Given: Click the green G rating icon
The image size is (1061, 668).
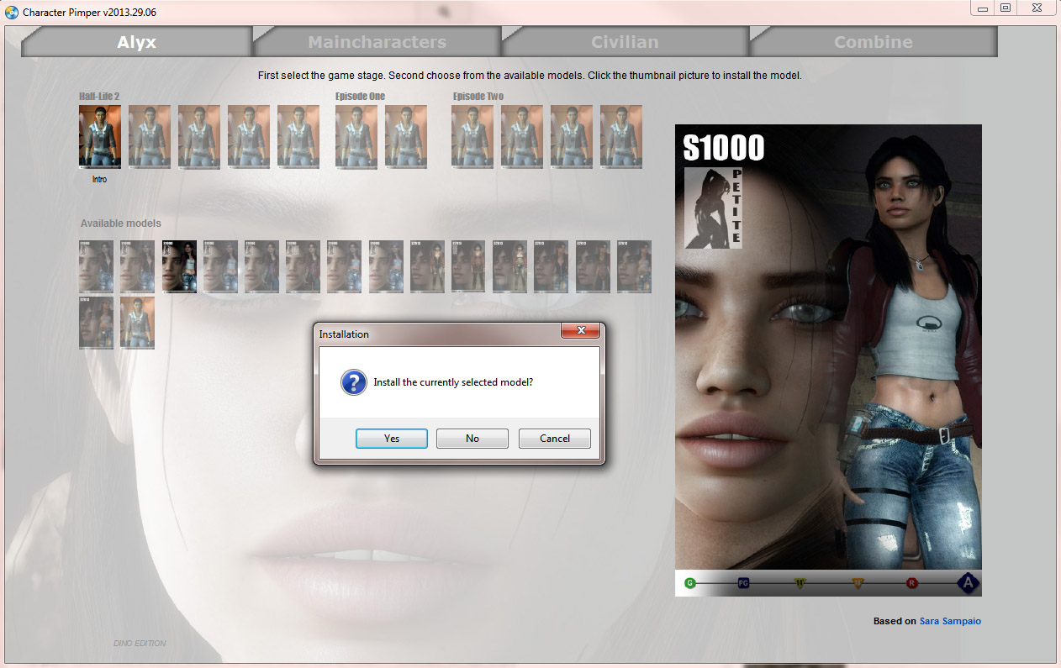Looking at the screenshot, I should pyautogui.click(x=690, y=582).
